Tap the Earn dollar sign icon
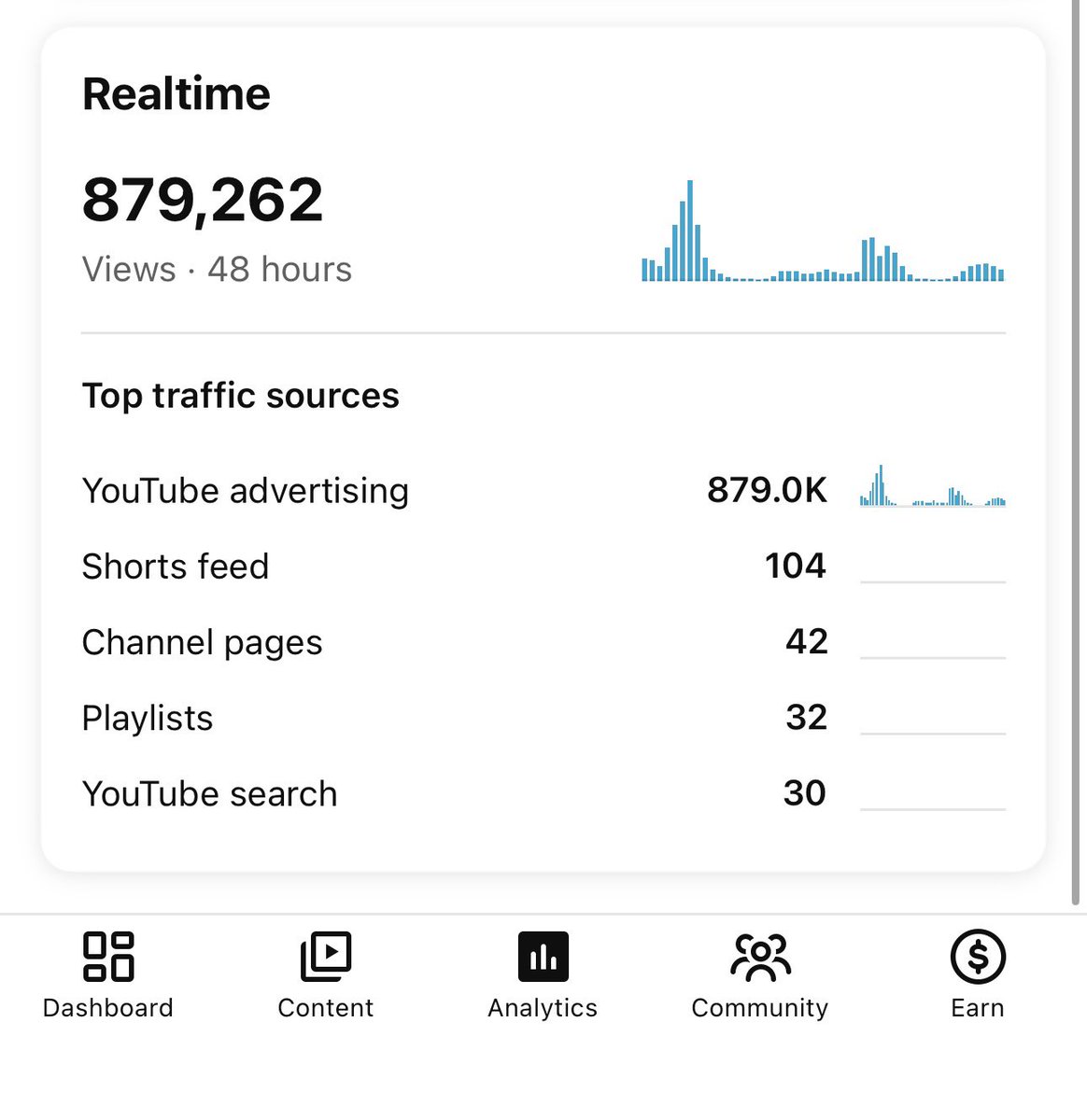This screenshot has width=1087, height=1120. pos(978,957)
